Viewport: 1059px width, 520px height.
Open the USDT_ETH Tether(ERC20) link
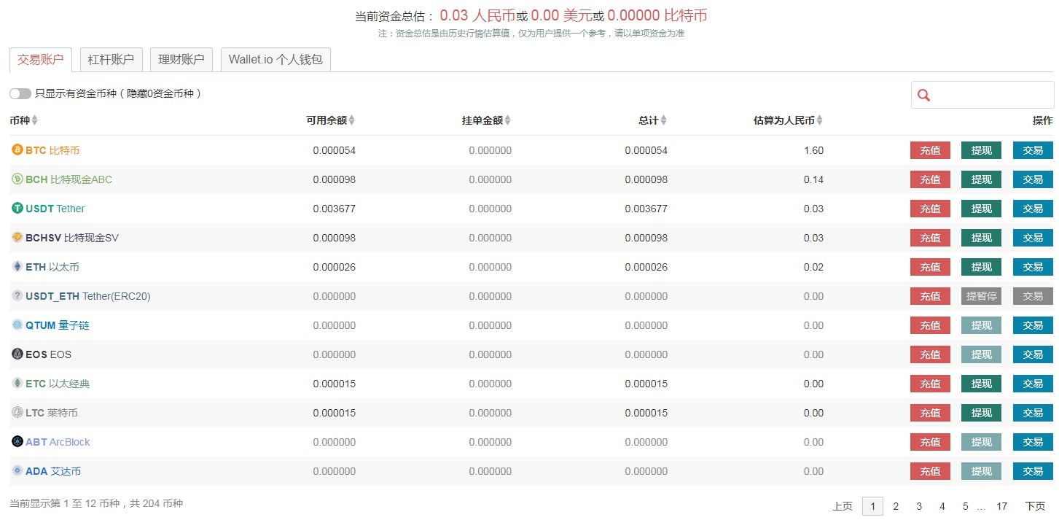tap(87, 296)
